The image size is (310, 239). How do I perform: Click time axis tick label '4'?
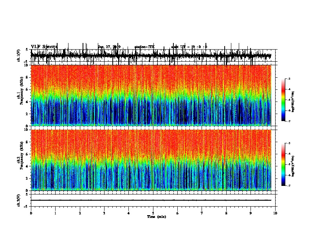pyautogui.click(x=129, y=213)
